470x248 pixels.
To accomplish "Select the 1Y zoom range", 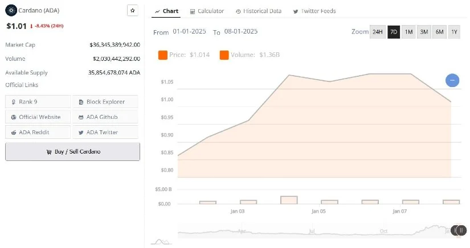I will tap(454, 32).
